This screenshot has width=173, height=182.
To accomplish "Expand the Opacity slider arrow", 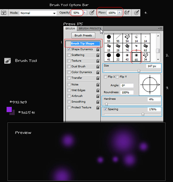I will [x=85, y=12].
